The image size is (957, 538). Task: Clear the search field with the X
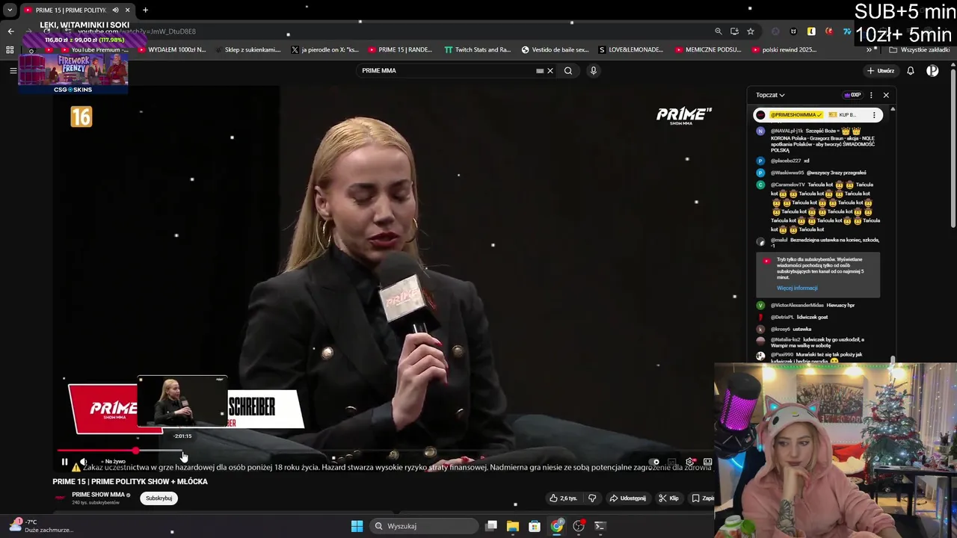(550, 71)
